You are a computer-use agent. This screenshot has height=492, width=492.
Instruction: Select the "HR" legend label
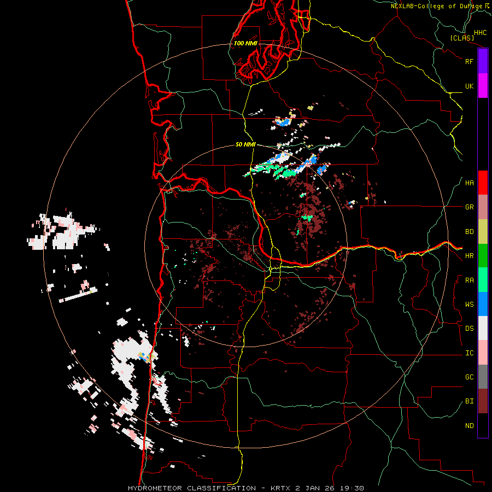coord(469,256)
